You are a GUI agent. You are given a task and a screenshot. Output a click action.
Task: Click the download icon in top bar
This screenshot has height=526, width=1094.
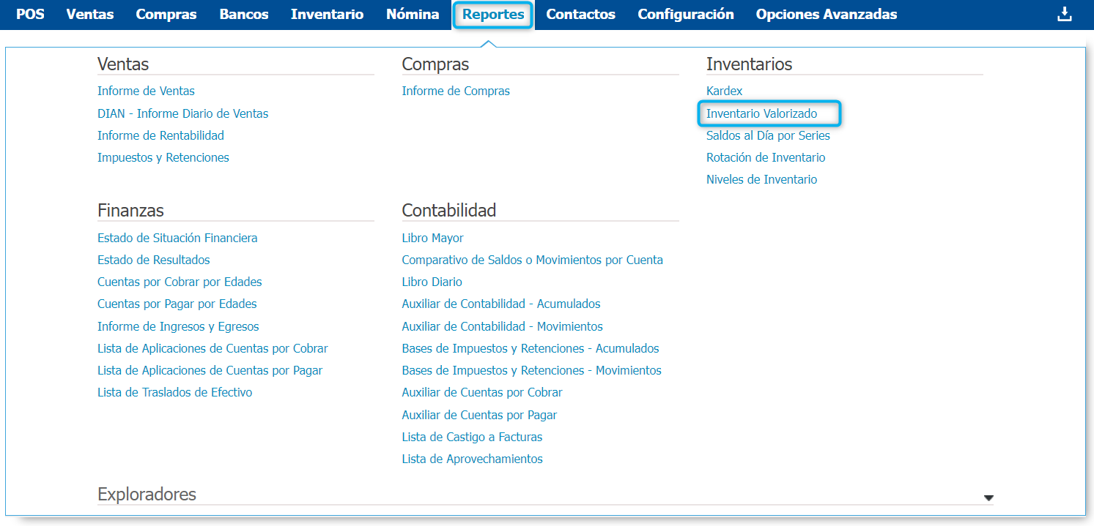[x=1064, y=15]
